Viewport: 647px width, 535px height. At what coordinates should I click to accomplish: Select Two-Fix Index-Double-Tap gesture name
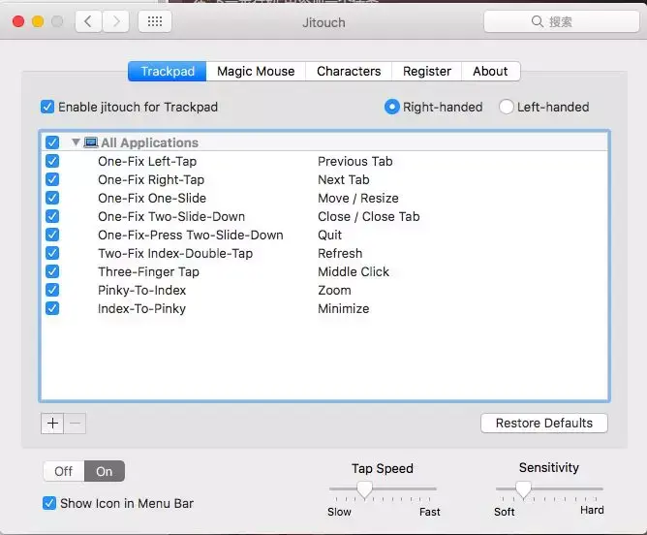(x=175, y=253)
